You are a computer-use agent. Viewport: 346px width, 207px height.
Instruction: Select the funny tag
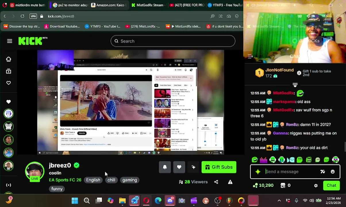click(57, 189)
